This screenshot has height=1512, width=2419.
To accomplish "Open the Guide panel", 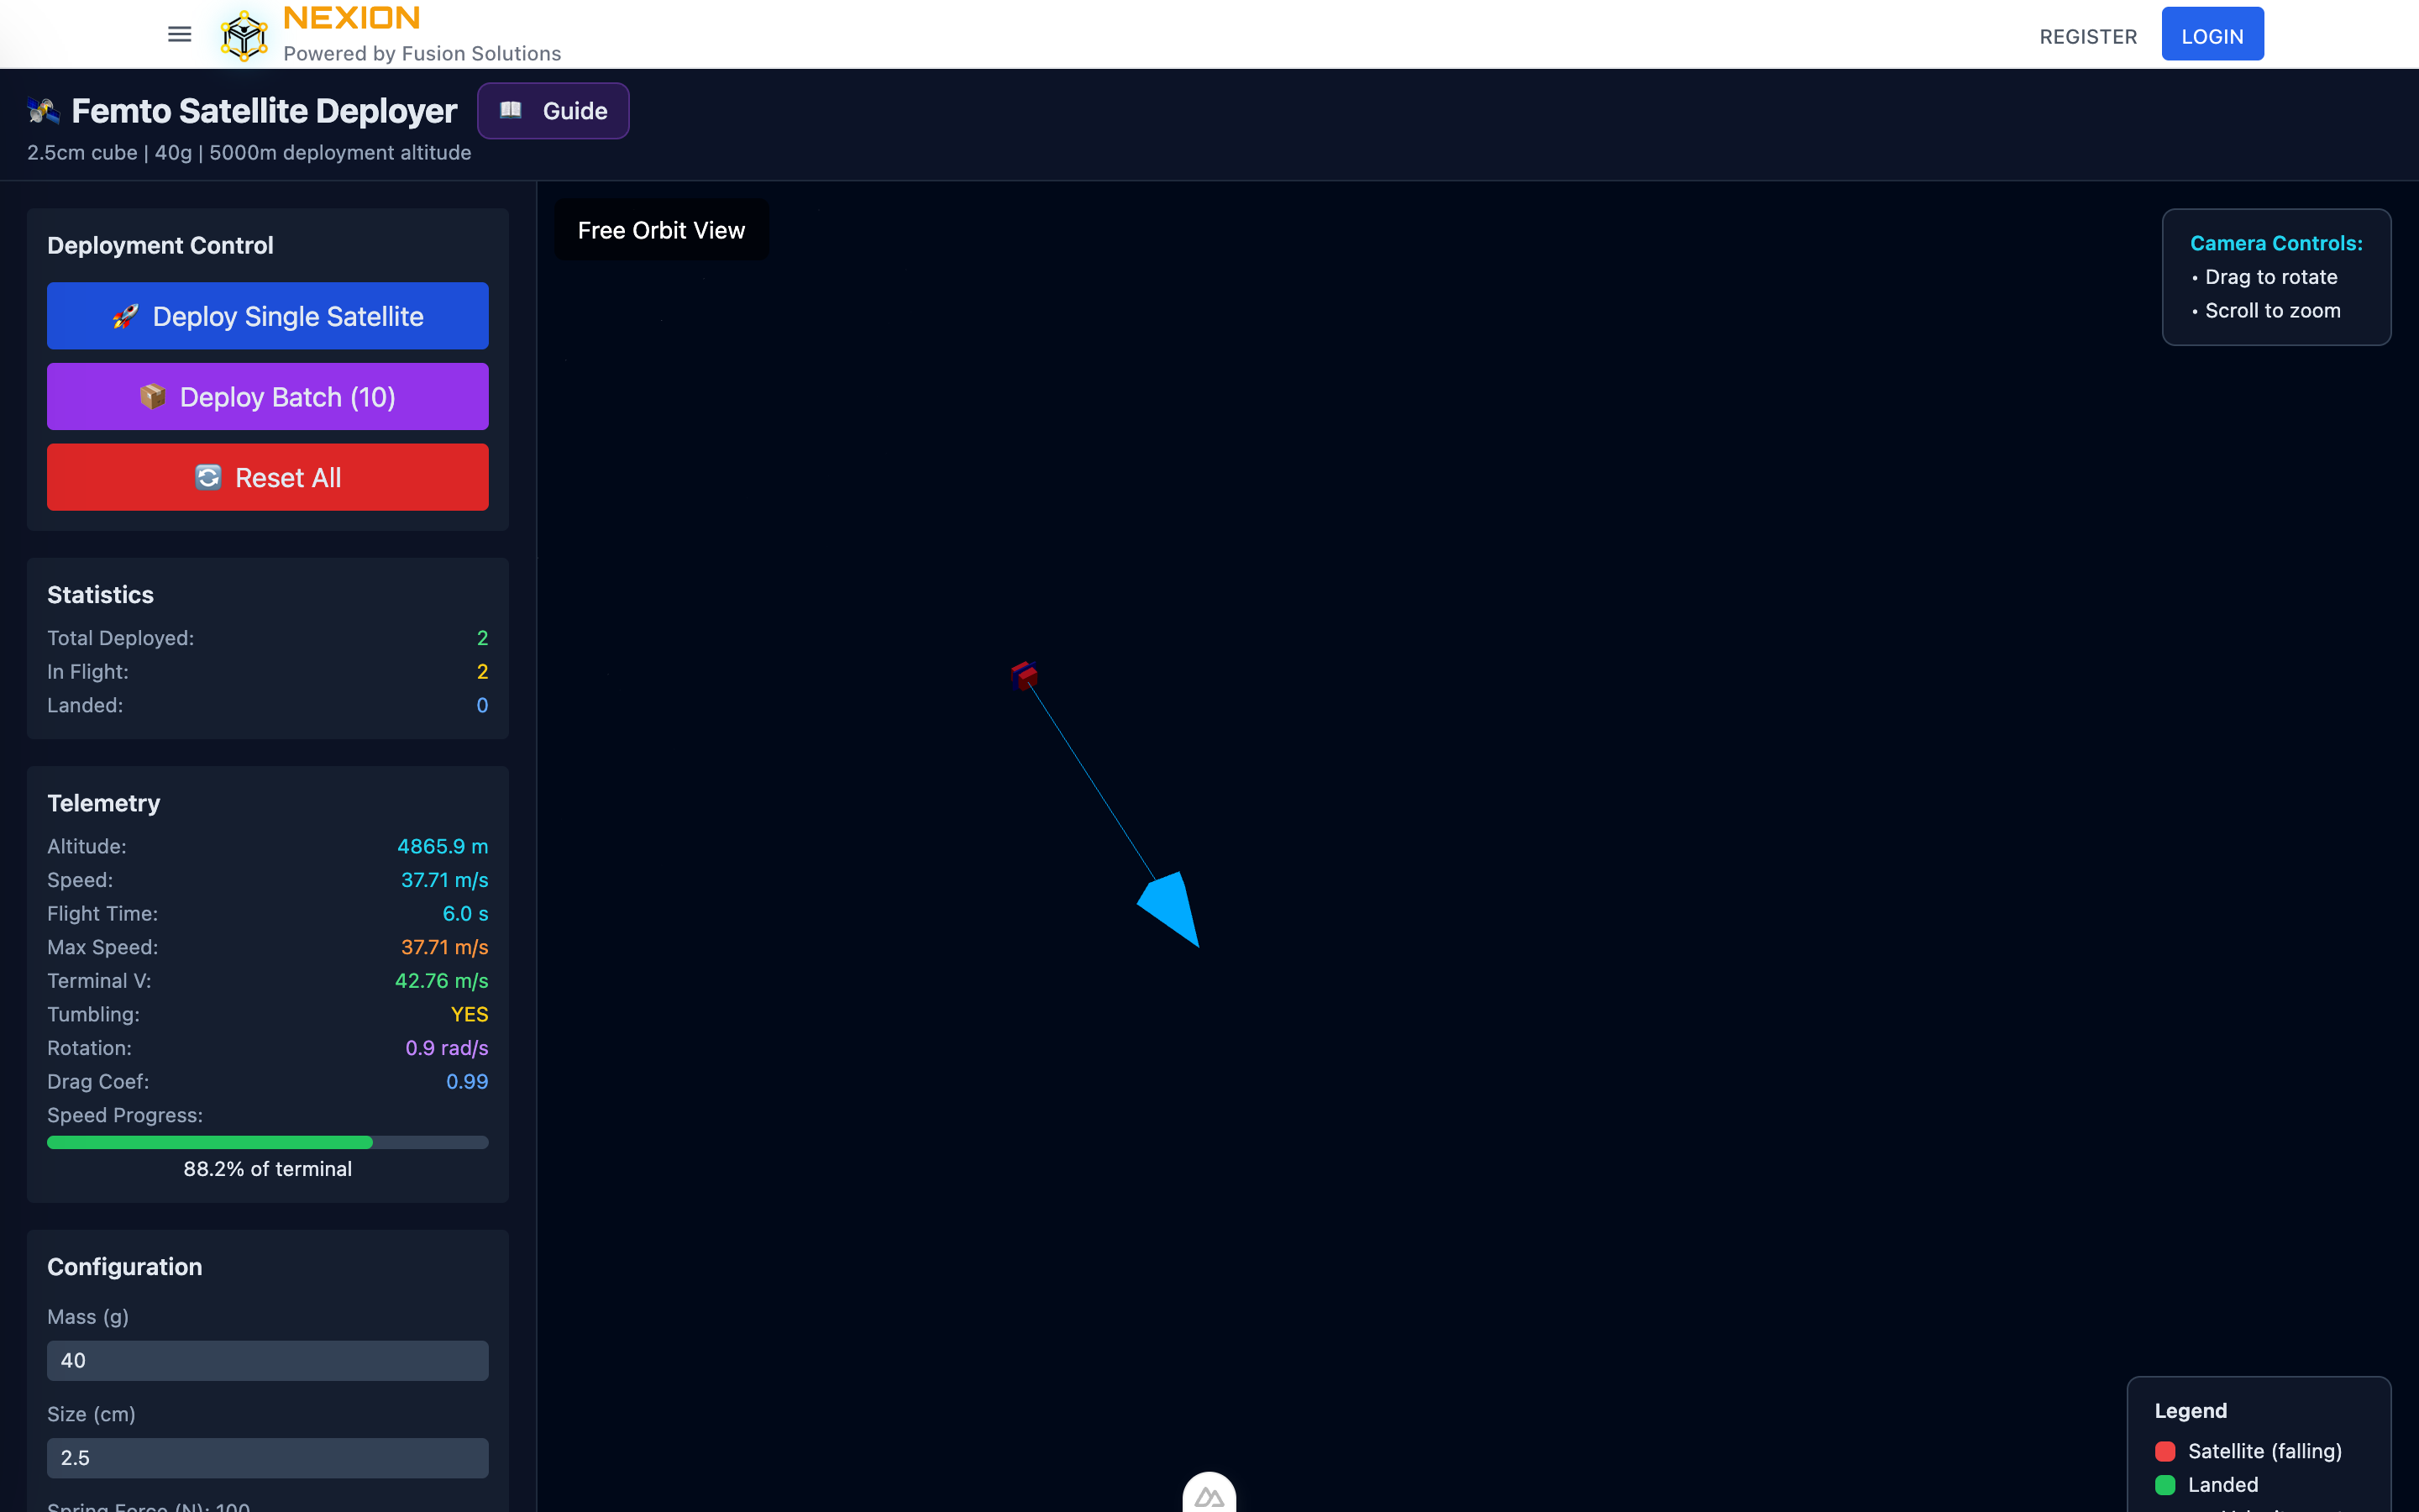I will (x=553, y=111).
